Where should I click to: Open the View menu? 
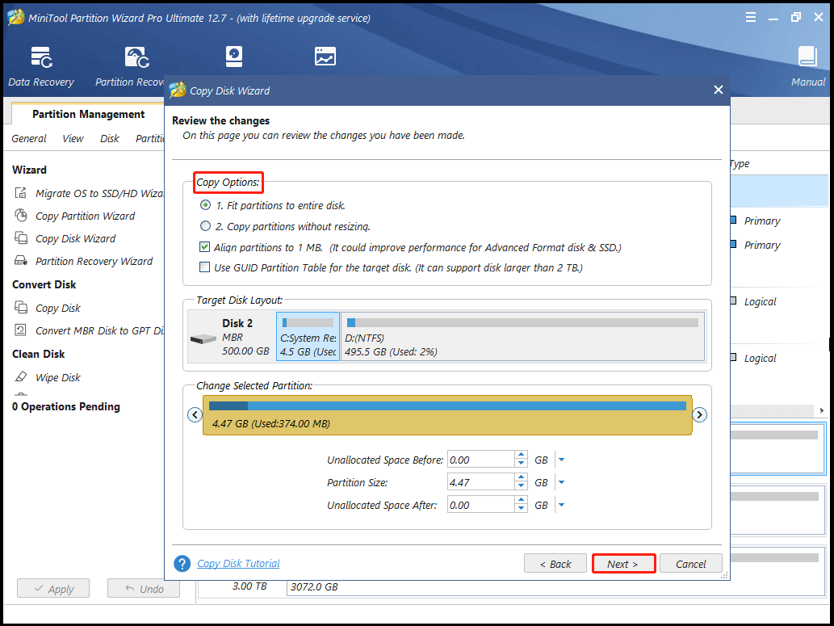pyautogui.click(x=73, y=138)
